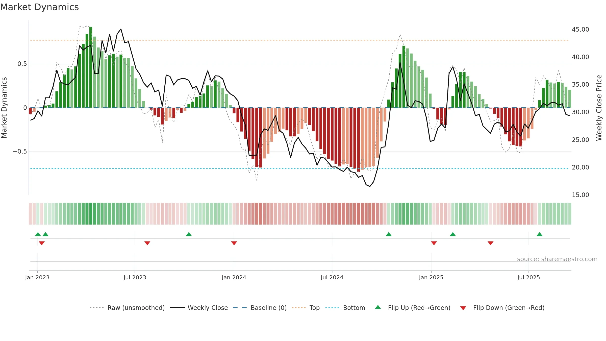Toggle the Weekly Close legend entry
The image size is (606, 341).
coord(199,308)
